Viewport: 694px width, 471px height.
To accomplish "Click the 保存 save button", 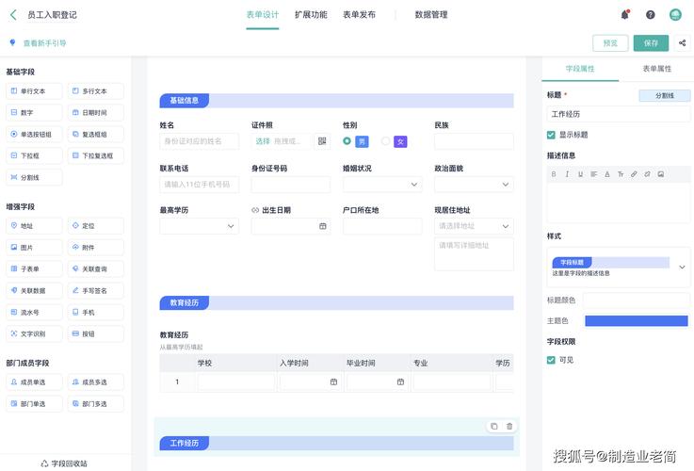I will [x=651, y=43].
